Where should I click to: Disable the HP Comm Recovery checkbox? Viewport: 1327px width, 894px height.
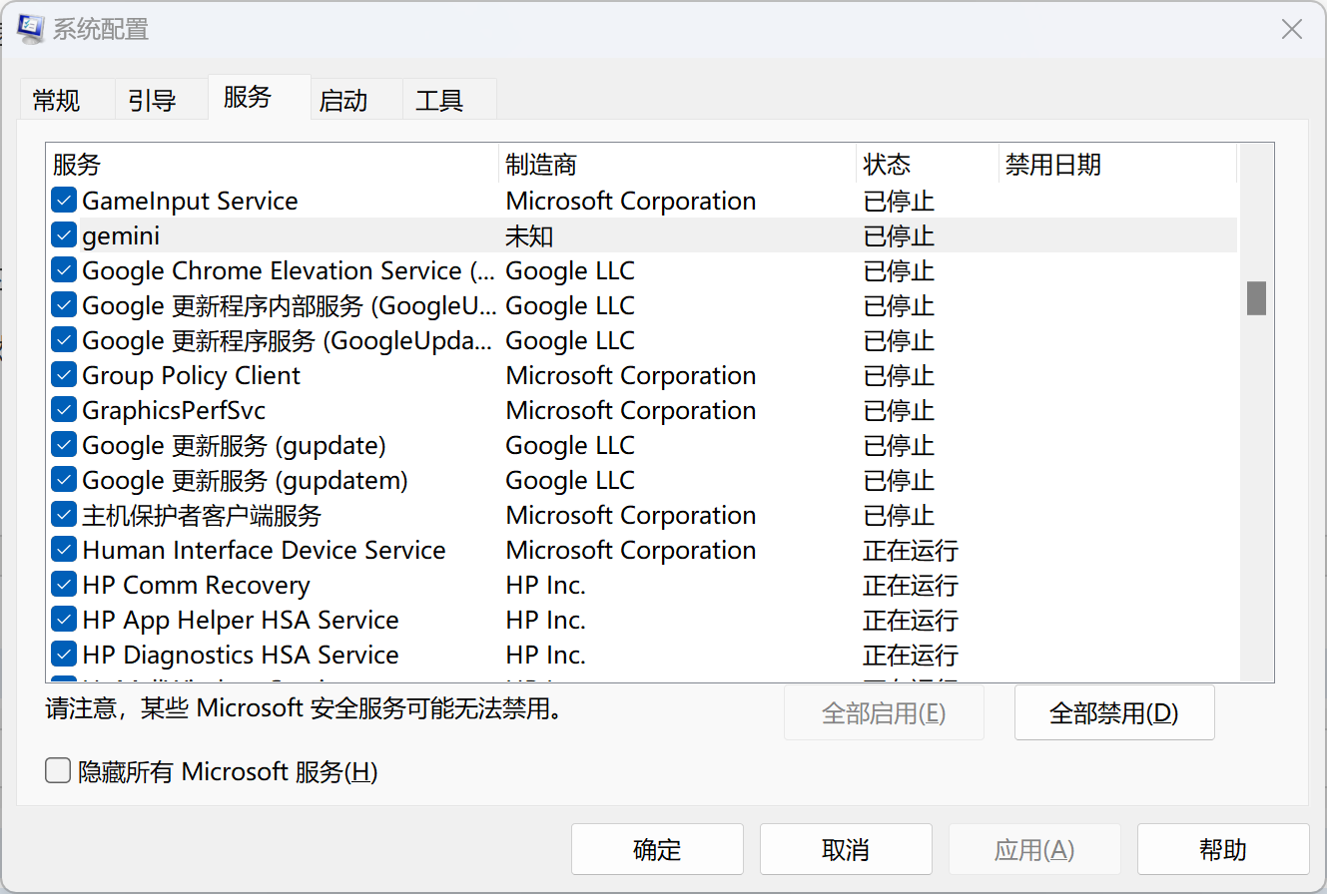pos(65,586)
